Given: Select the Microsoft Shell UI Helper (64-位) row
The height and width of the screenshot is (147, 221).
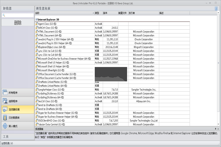Looking at the screenshot, I should (x=112, y=66).
